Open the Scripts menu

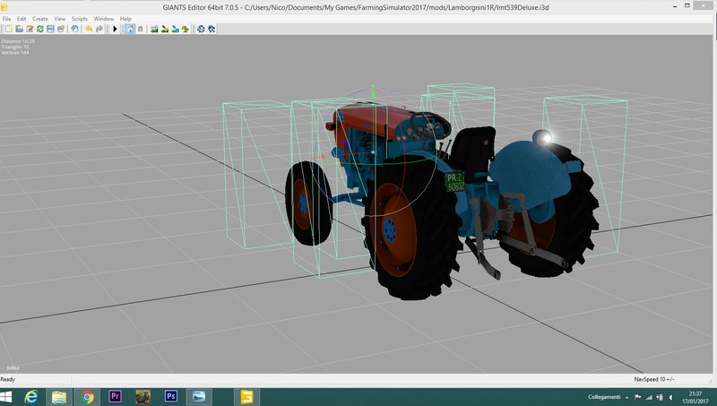[81, 18]
